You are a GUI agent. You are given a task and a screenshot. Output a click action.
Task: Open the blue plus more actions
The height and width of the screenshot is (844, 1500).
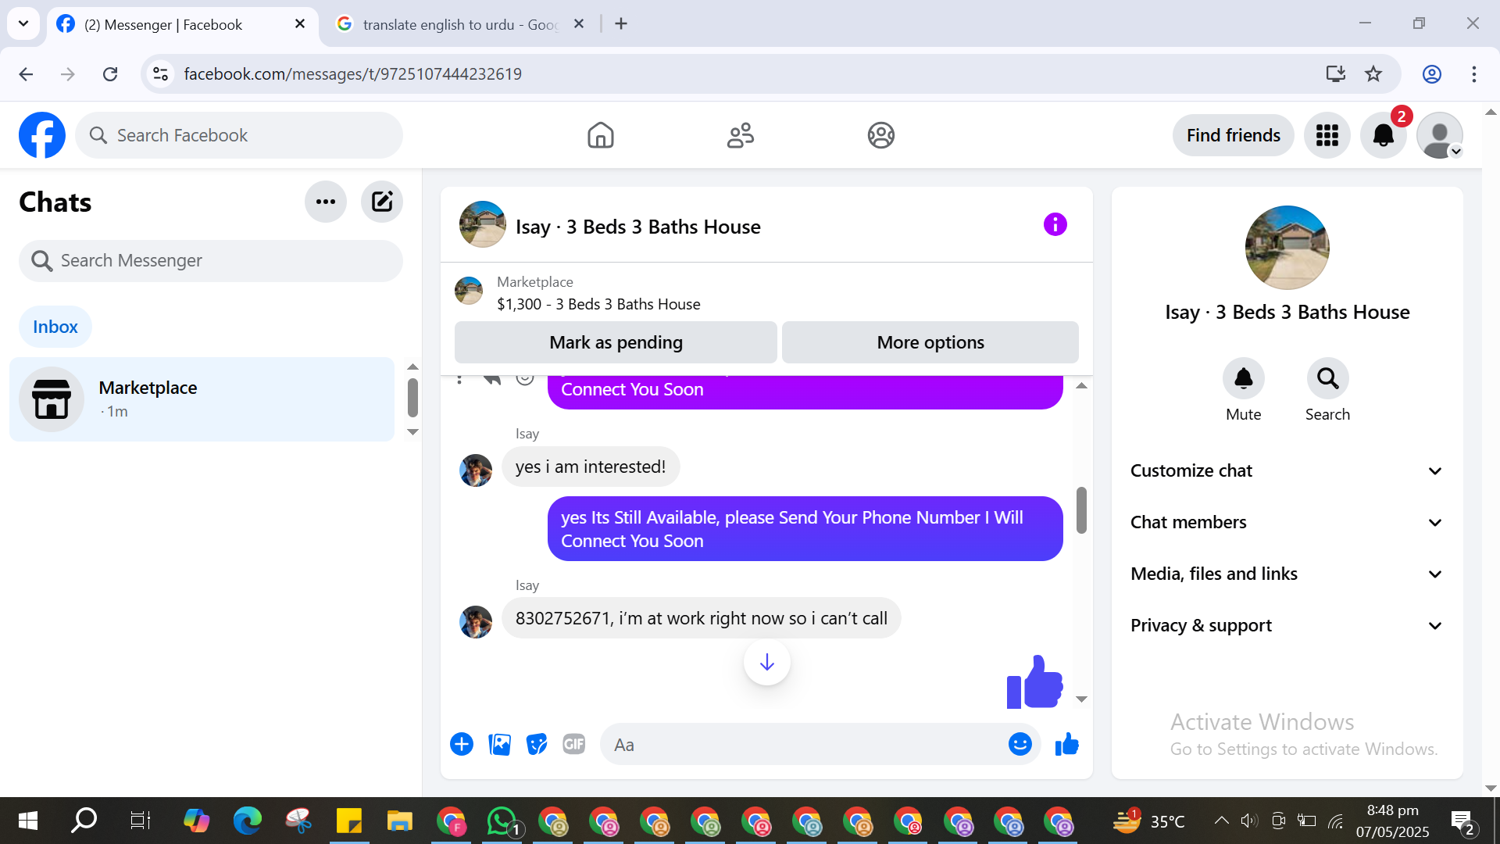(462, 744)
